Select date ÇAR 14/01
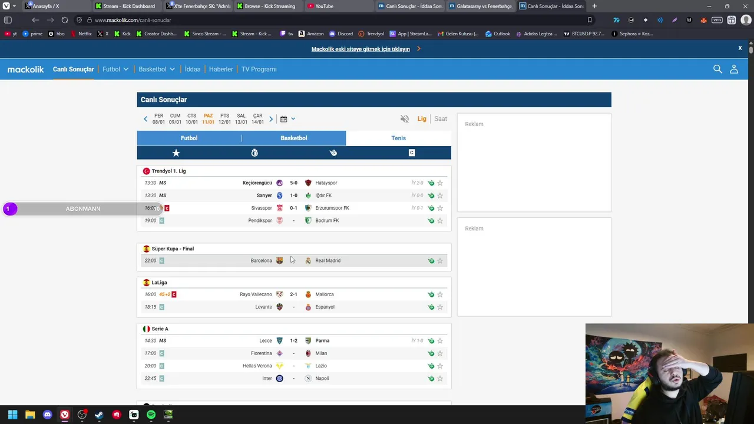Image resolution: width=754 pixels, height=424 pixels. tap(257, 119)
